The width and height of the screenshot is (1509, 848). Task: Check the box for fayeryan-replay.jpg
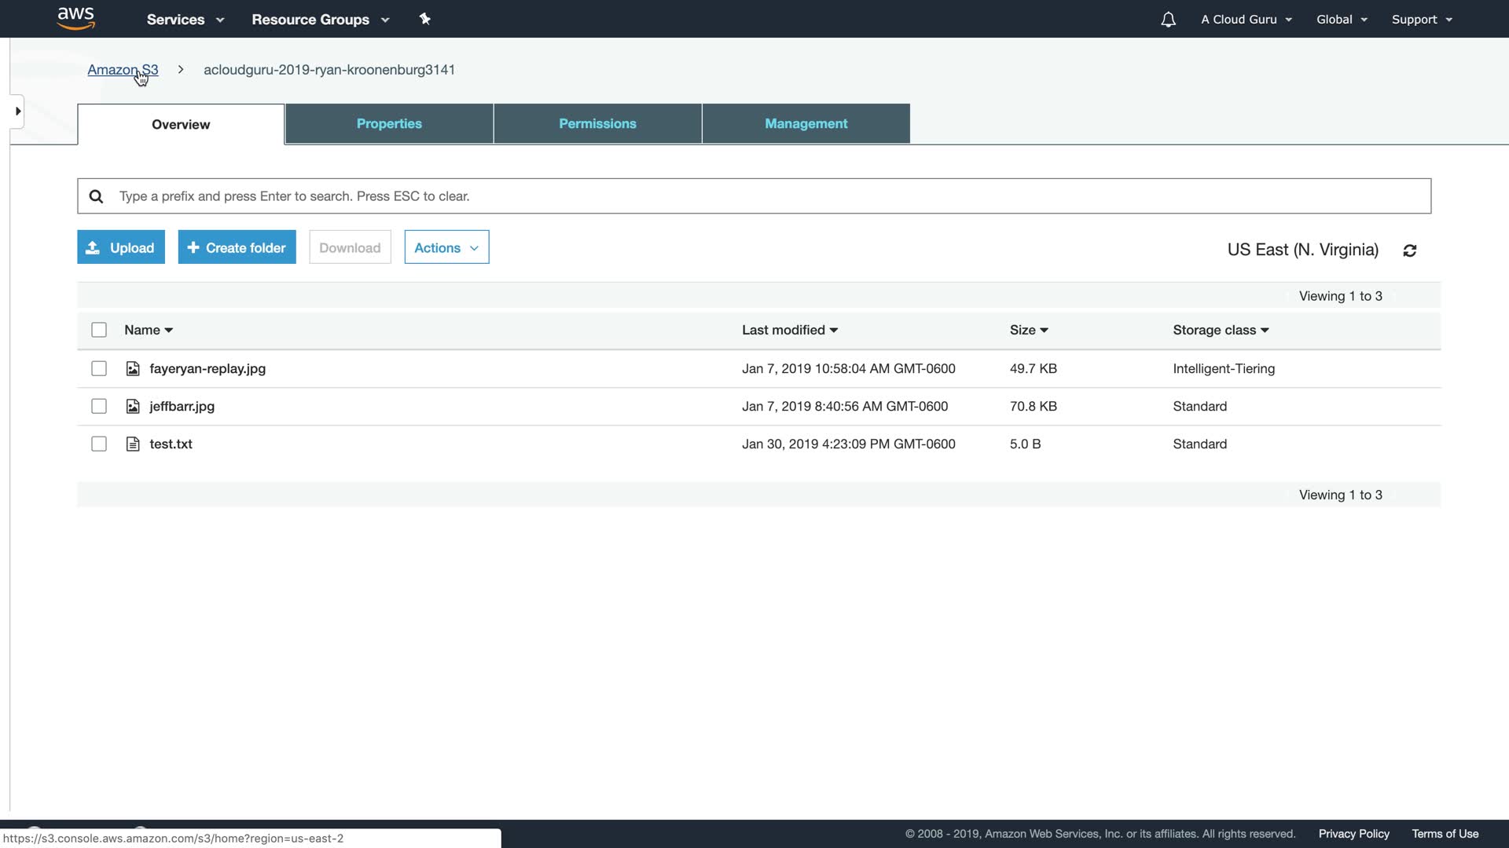(99, 368)
